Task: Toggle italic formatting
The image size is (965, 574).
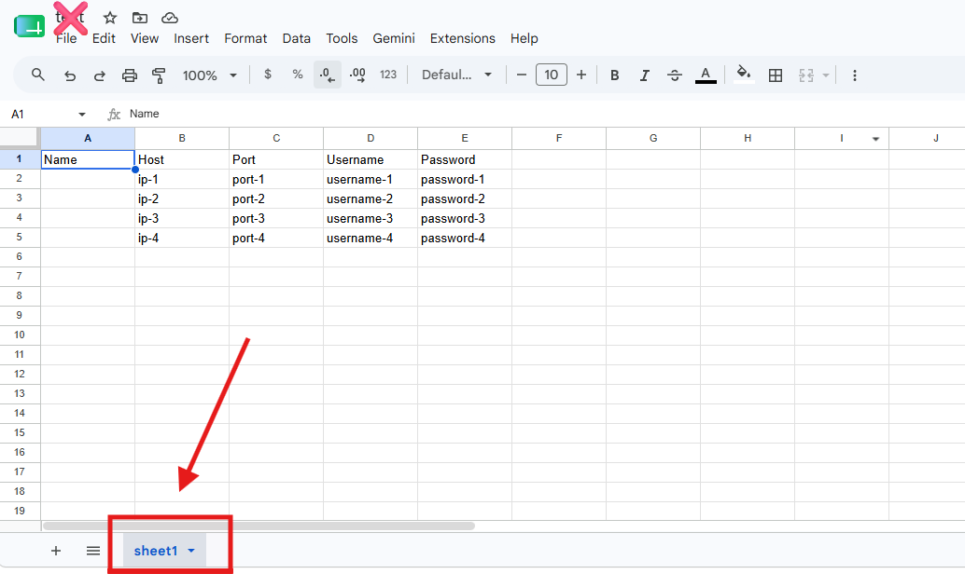Action: [x=644, y=75]
